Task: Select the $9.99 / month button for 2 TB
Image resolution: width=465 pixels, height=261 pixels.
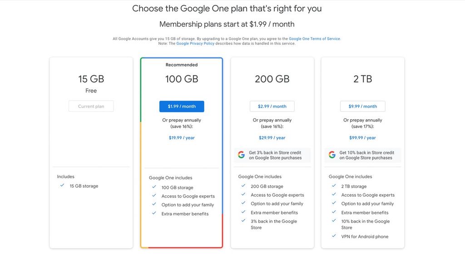Action: click(362, 106)
